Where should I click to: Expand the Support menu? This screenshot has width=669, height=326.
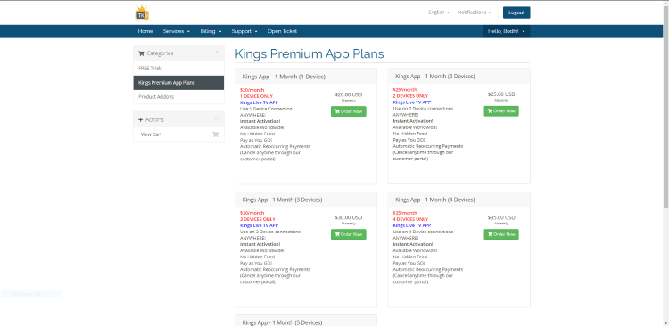coord(244,31)
